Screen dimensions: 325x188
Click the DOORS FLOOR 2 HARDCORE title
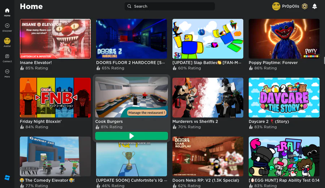130,63
